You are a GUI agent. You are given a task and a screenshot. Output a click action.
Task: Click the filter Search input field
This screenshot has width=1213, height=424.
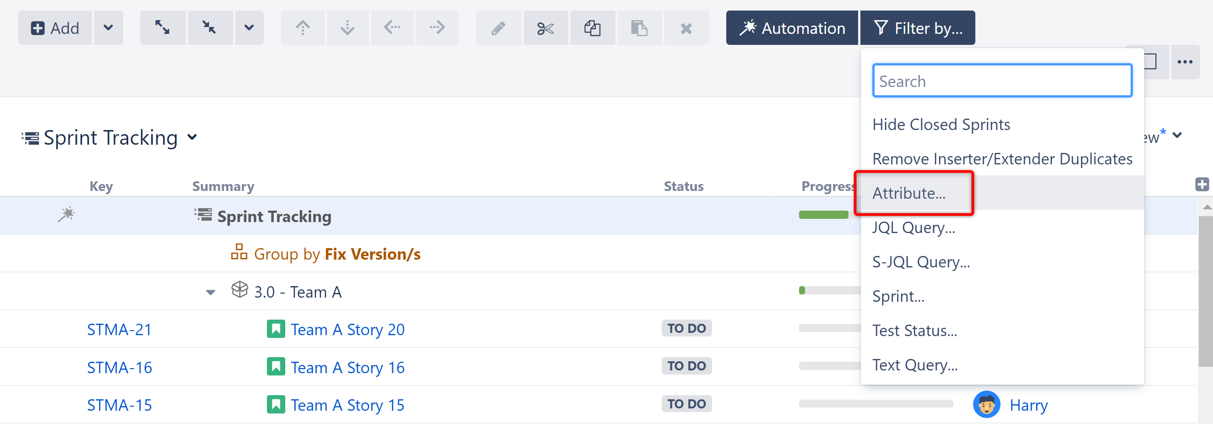pyautogui.click(x=1001, y=81)
